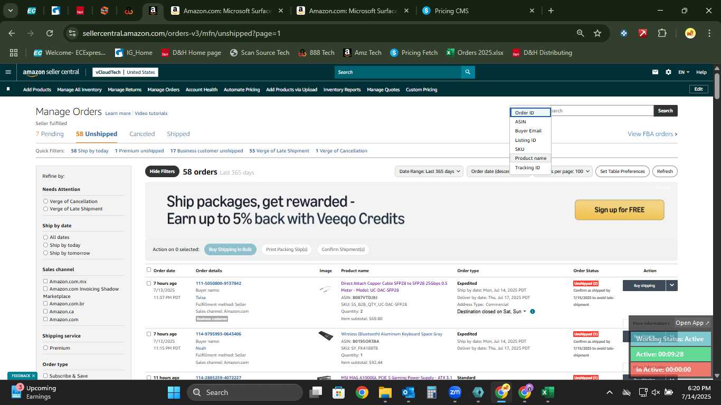This screenshot has width=721, height=405.
Task: Select the Ship by today radio option
Action: tap(45, 245)
